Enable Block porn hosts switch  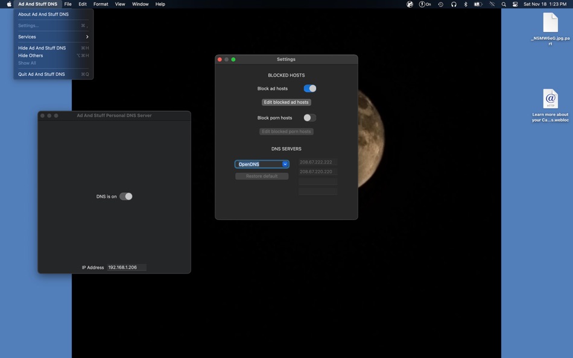(x=309, y=118)
